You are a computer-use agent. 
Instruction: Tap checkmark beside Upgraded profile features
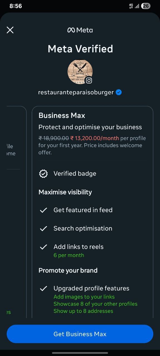43,288
